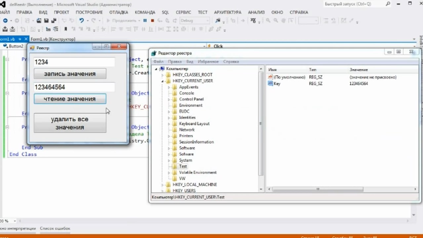
Task: Open the АРХИТЕКТУРА menu
Action: pos(228,12)
